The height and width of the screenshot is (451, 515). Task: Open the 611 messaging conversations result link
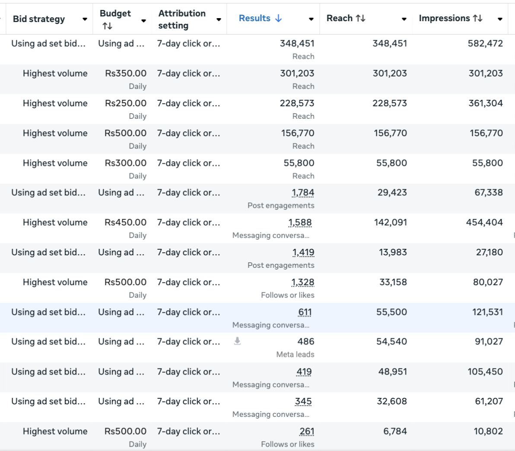[x=305, y=312]
